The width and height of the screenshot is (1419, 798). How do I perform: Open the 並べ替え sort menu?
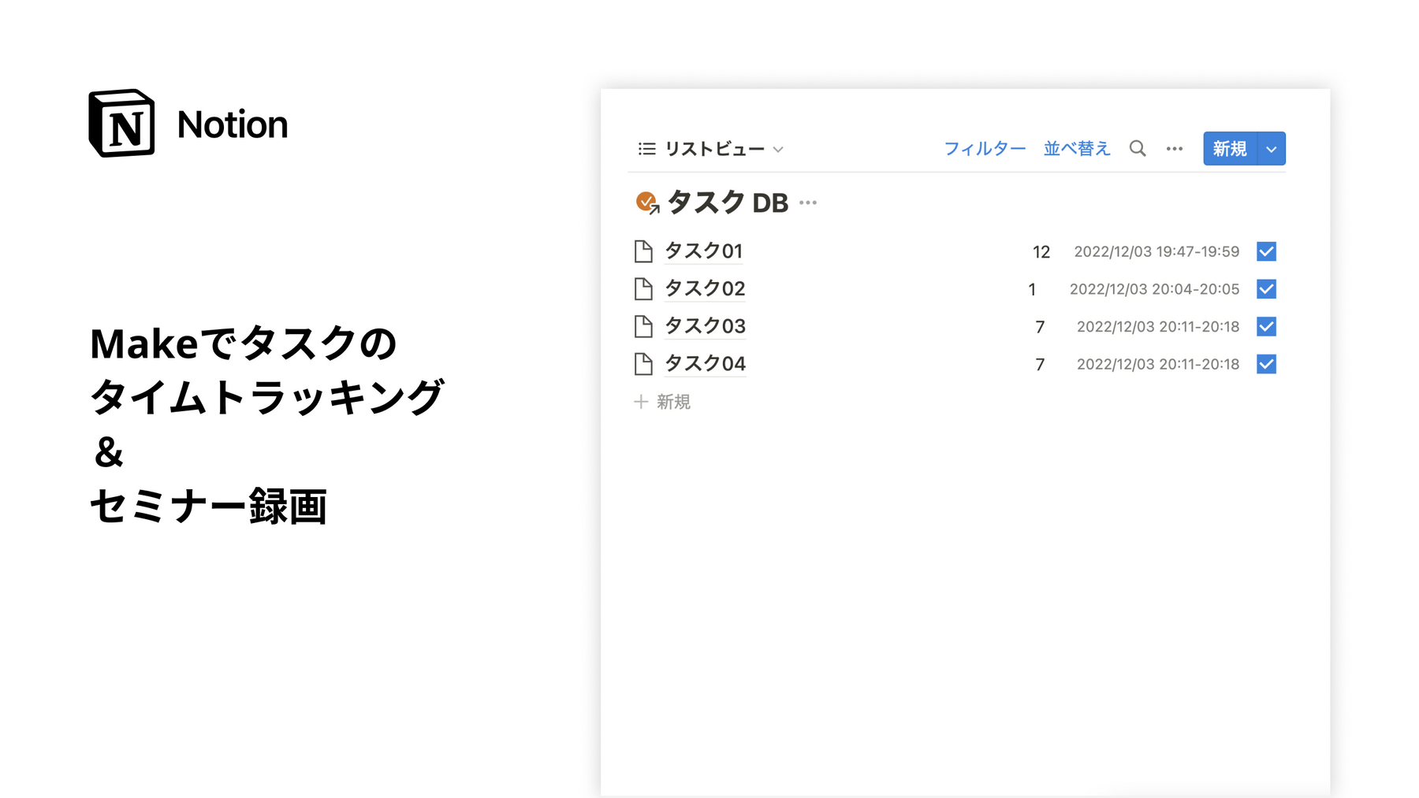pyautogui.click(x=1076, y=149)
